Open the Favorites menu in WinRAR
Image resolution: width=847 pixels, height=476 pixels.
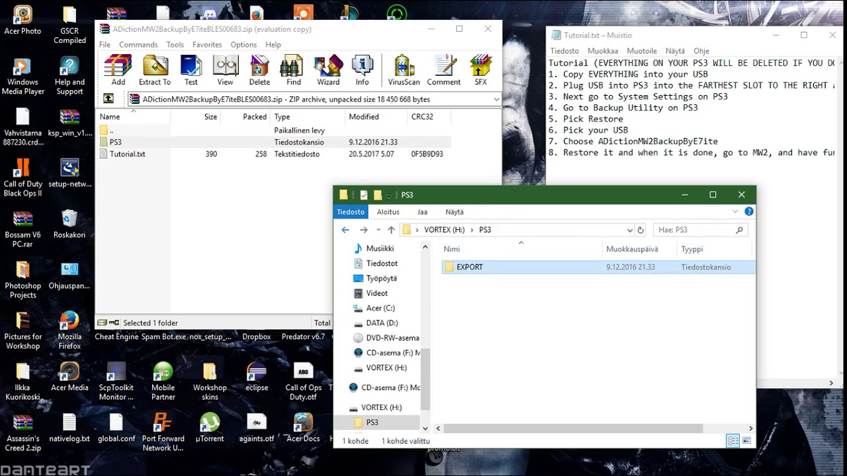point(207,44)
